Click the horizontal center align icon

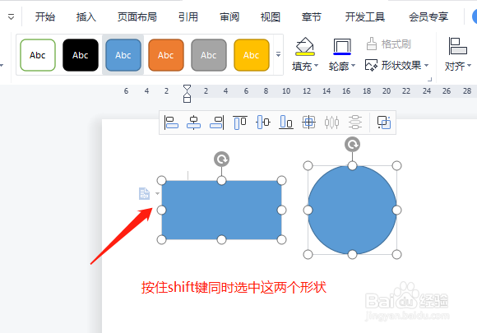[193, 123]
